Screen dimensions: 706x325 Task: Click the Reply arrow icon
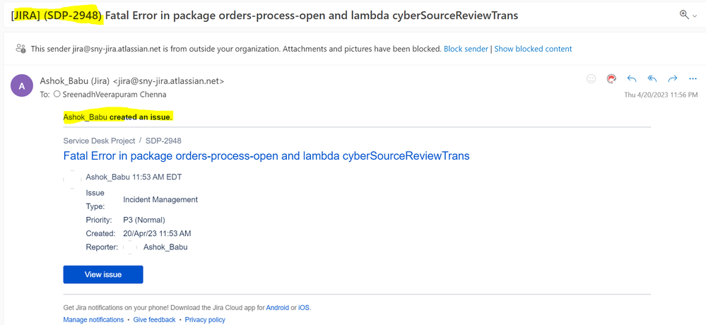point(632,78)
